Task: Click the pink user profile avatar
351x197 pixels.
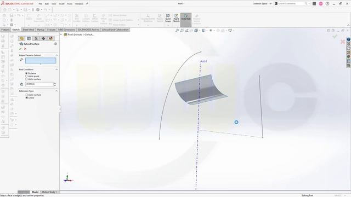Action: coord(321,4)
